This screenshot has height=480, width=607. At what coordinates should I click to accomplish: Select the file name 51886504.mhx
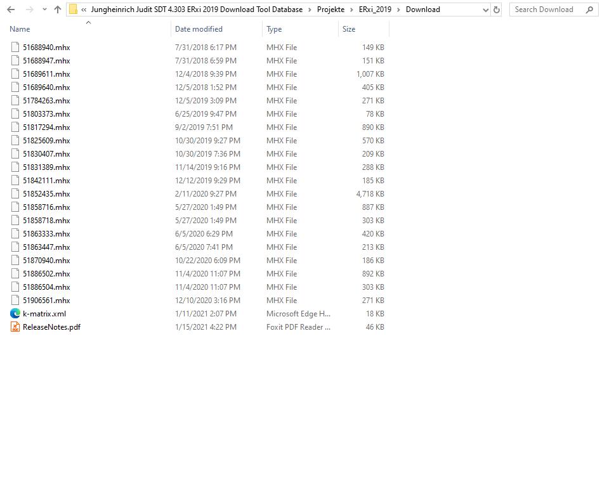(x=46, y=287)
